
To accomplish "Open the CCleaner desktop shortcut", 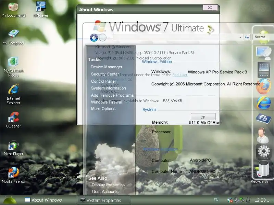I will [13, 120].
